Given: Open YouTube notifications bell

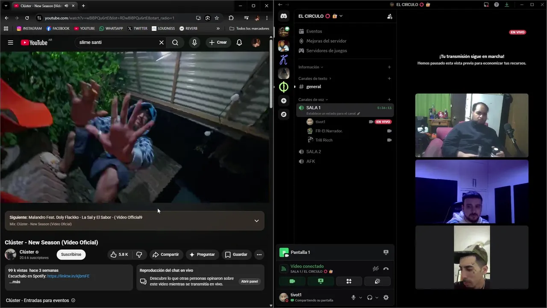Looking at the screenshot, I should (239, 42).
